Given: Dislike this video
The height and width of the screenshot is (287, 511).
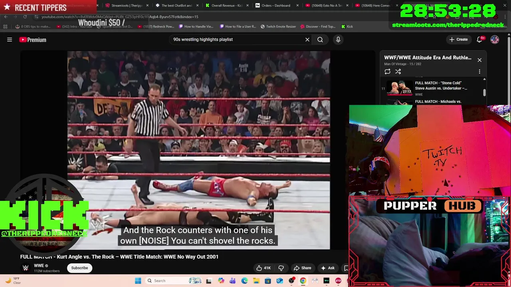Looking at the screenshot, I should coord(281,268).
